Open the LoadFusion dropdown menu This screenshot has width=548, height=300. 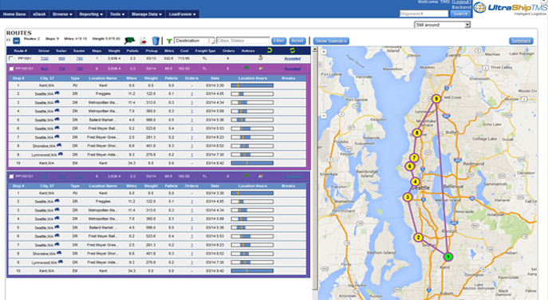[x=182, y=14]
